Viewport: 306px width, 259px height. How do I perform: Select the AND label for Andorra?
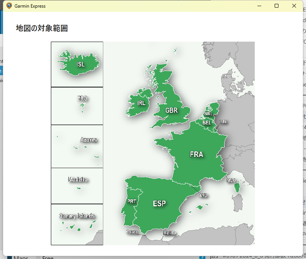coord(203,195)
